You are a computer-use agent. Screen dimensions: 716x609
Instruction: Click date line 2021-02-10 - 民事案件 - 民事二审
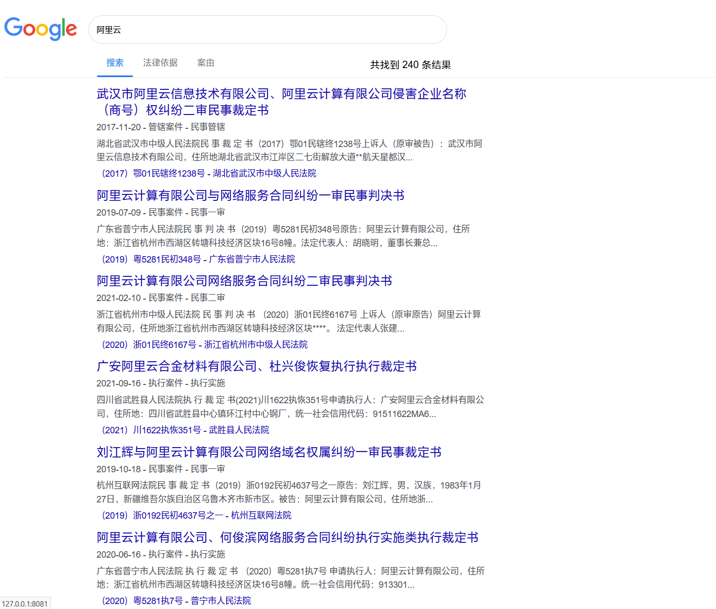(161, 298)
